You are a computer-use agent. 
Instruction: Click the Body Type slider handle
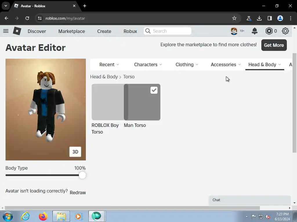click(x=82, y=175)
